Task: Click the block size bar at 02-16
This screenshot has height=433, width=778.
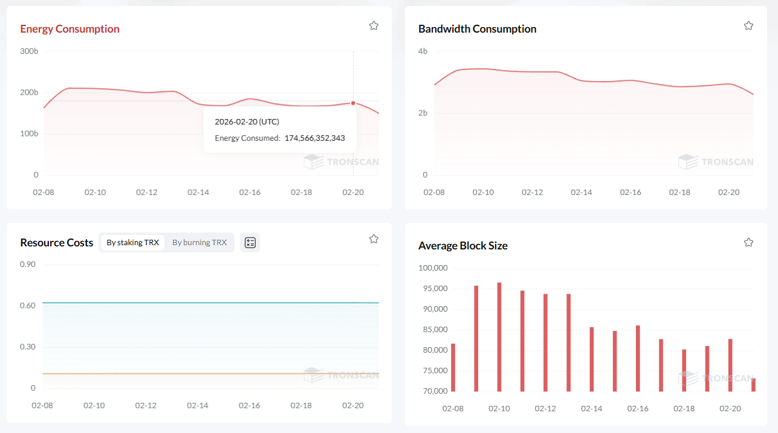Action: [638, 358]
